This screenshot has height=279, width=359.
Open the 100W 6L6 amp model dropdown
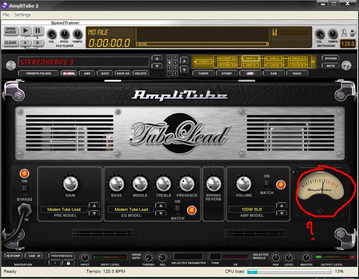[x=251, y=209]
